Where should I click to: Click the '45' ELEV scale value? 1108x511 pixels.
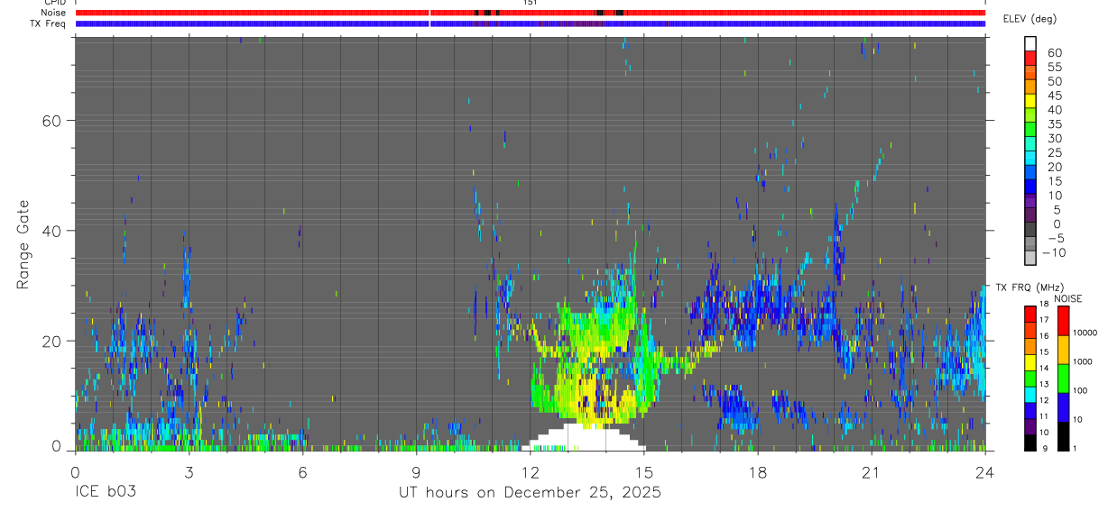pos(1055,96)
